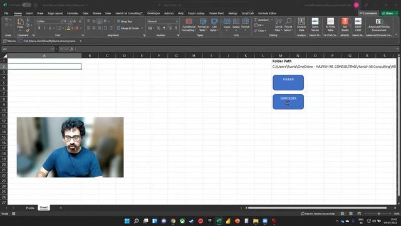Open the font size dropdown
401x226 pixels.
click(x=70, y=21)
